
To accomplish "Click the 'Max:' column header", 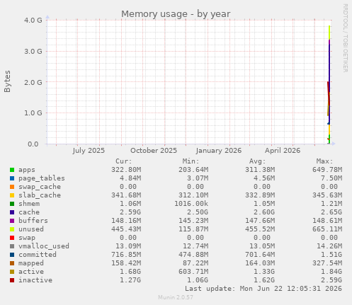I will coord(324,161).
